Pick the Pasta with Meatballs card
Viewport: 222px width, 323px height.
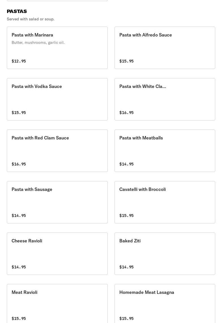coord(165,151)
